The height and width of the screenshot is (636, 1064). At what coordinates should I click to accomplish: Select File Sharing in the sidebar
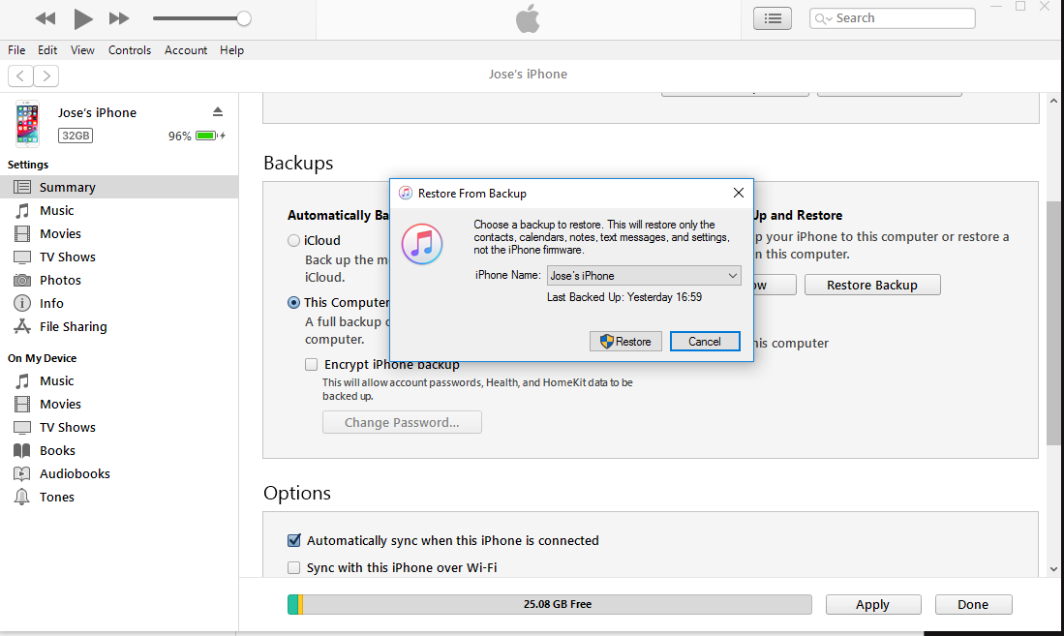click(73, 326)
